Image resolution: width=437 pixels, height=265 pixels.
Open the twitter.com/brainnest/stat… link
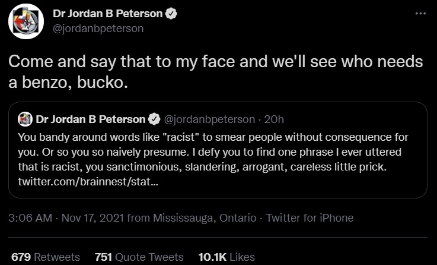(88, 182)
